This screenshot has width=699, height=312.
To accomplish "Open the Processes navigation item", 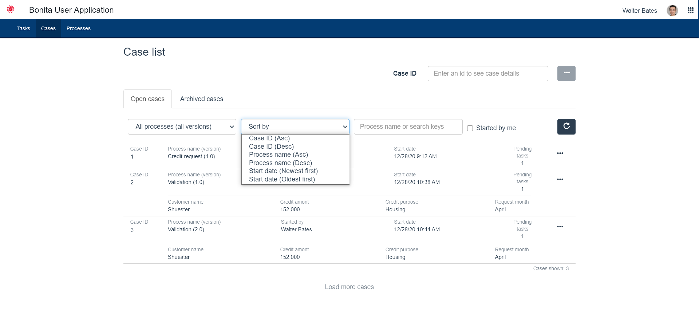I will click(79, 28).
